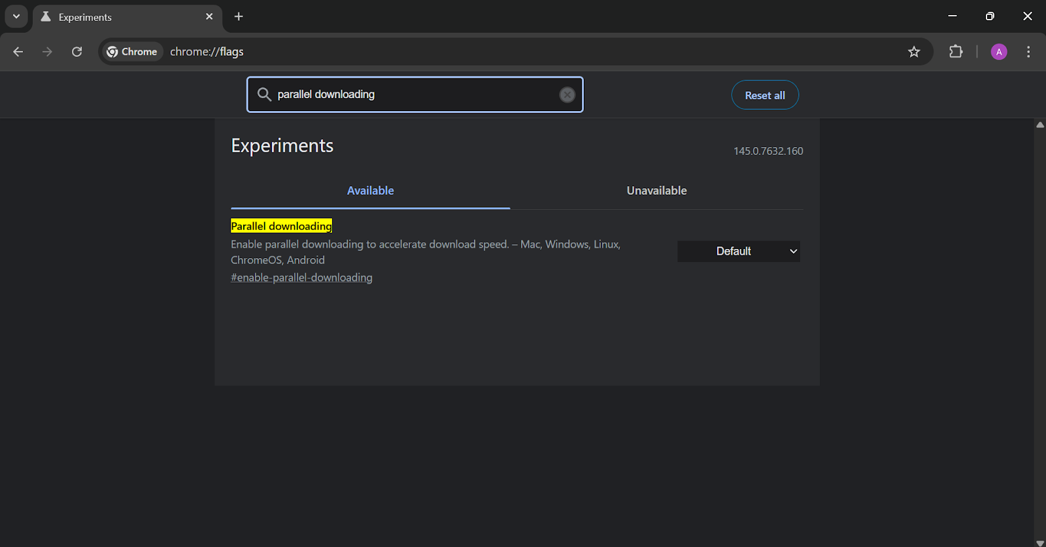The image size is (1046, 547).
Task: Open the #enable-parallel-downloading link
Action: pyautogui.click(x=301, y=278)
